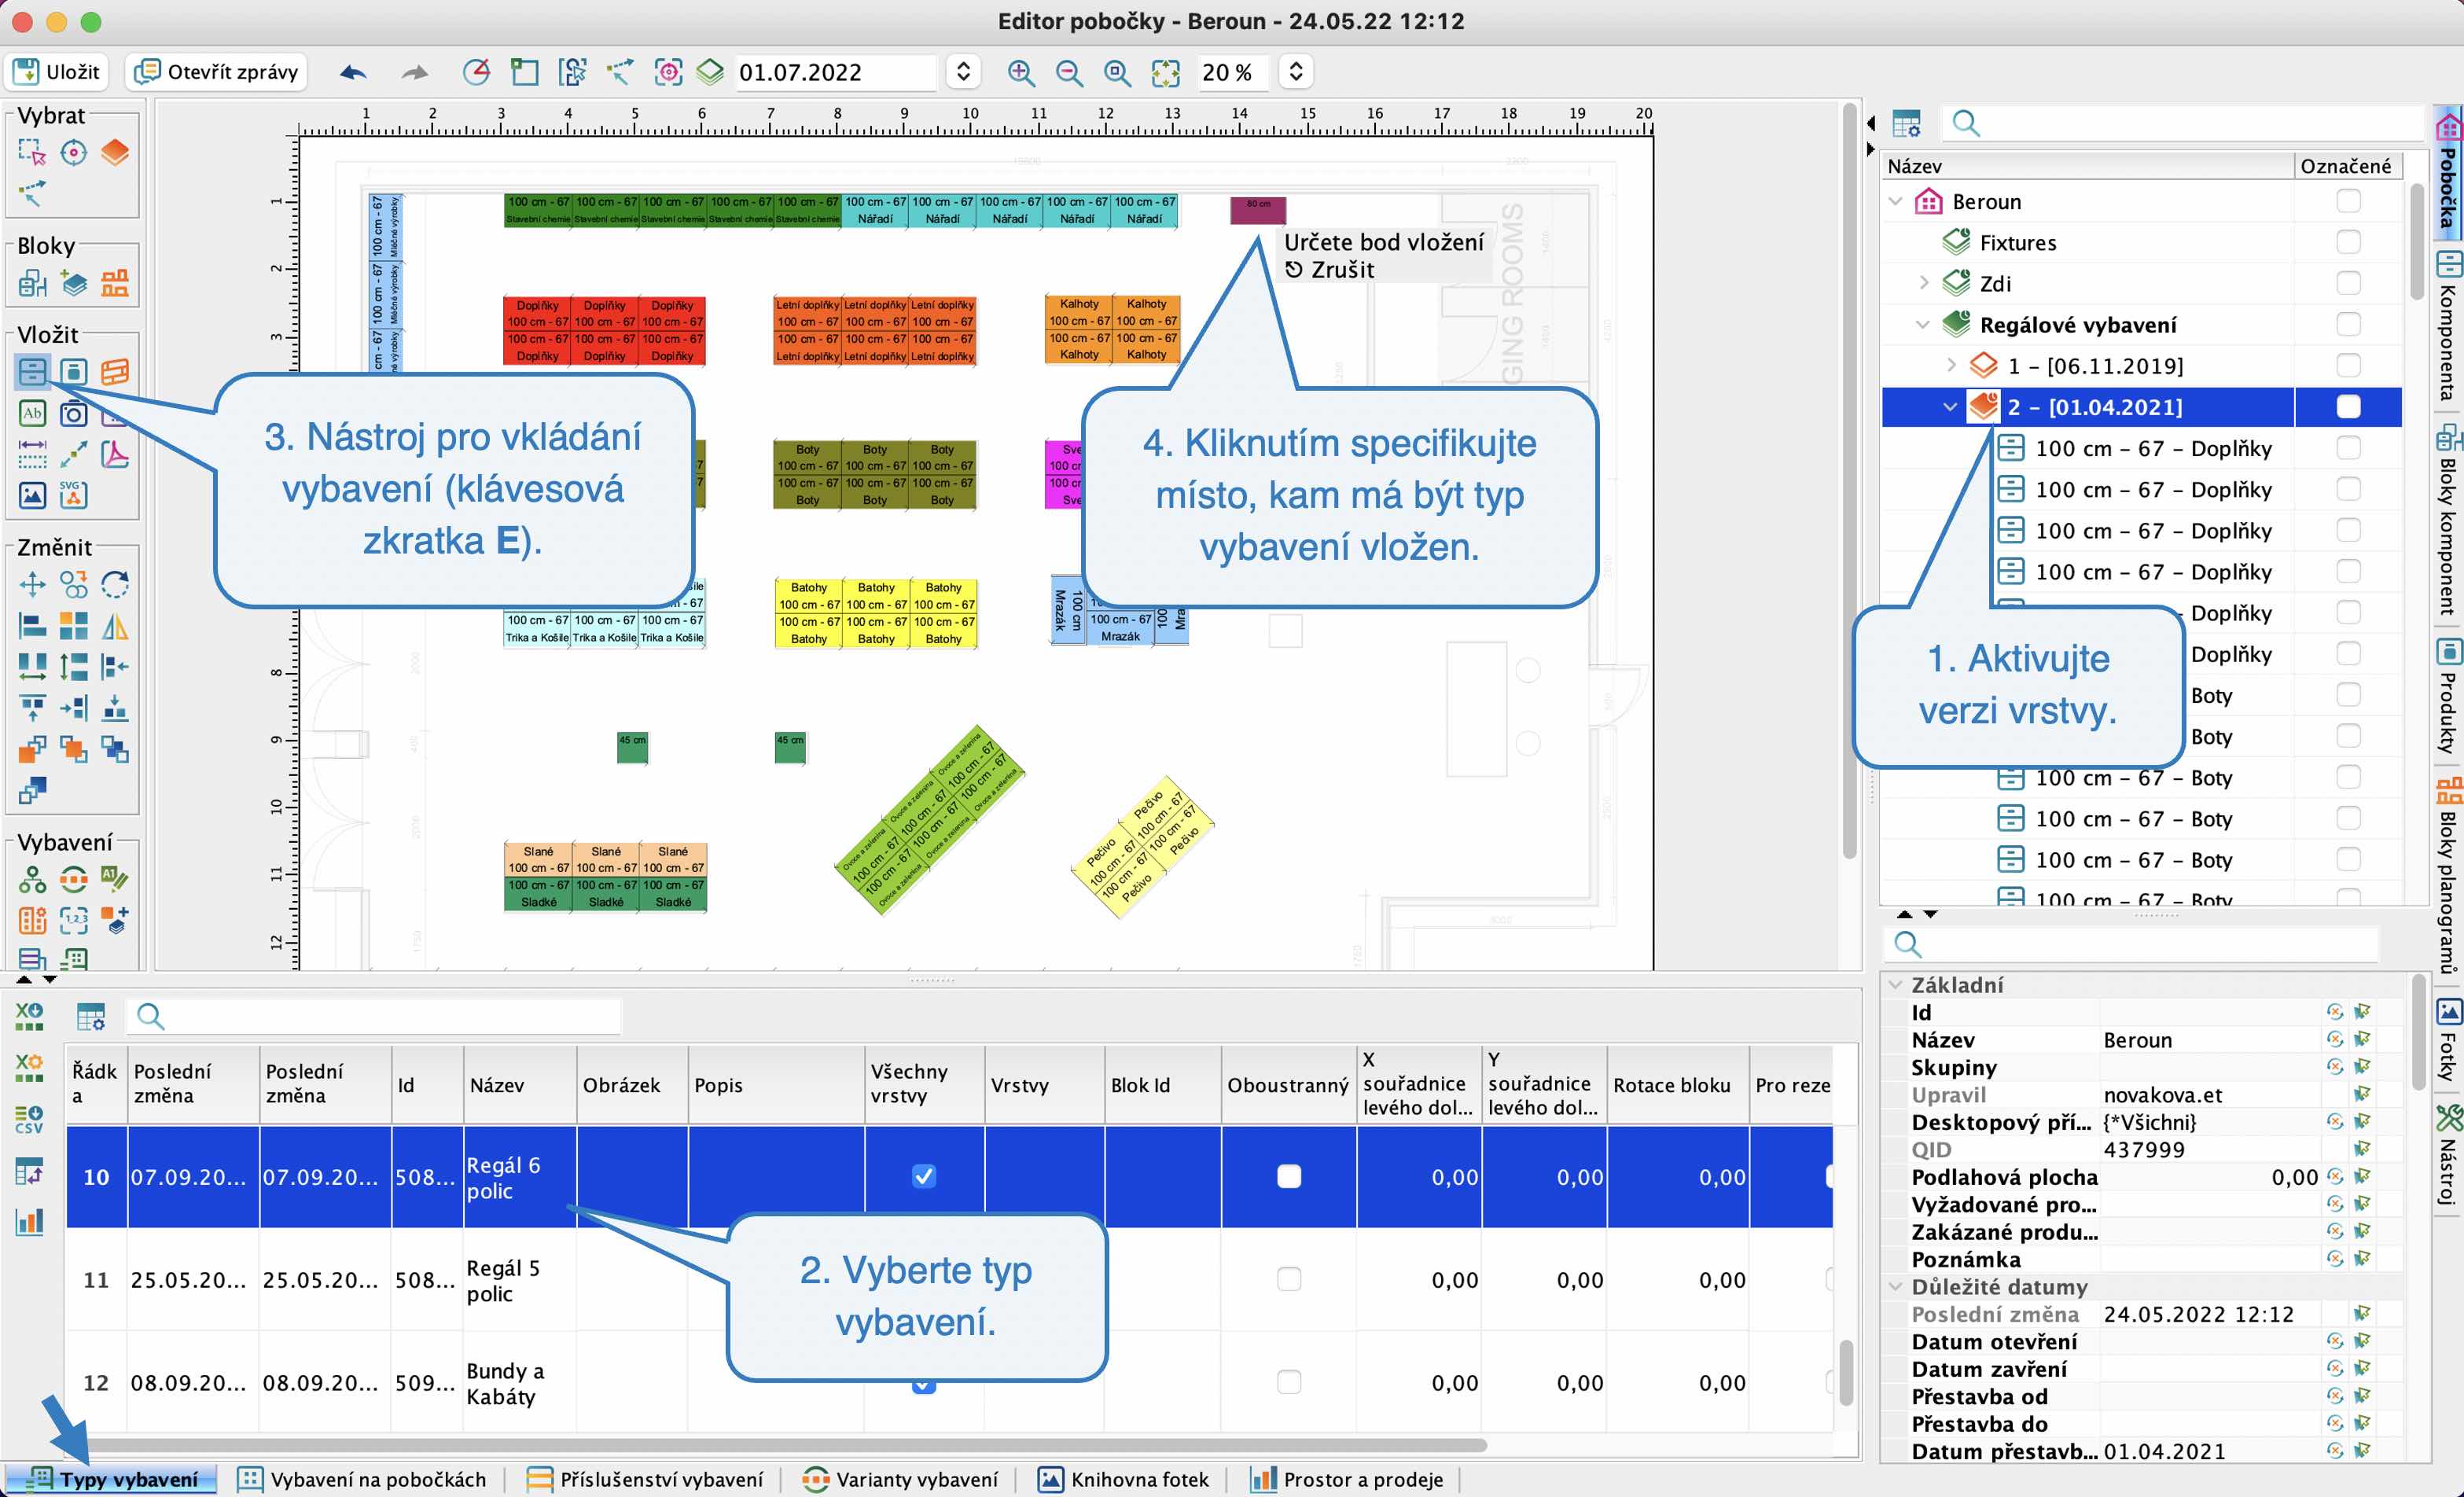Toggle Označené checkbox for Regálové vybavení
The image size is (2464, 1497).
tap(2348, 325)
